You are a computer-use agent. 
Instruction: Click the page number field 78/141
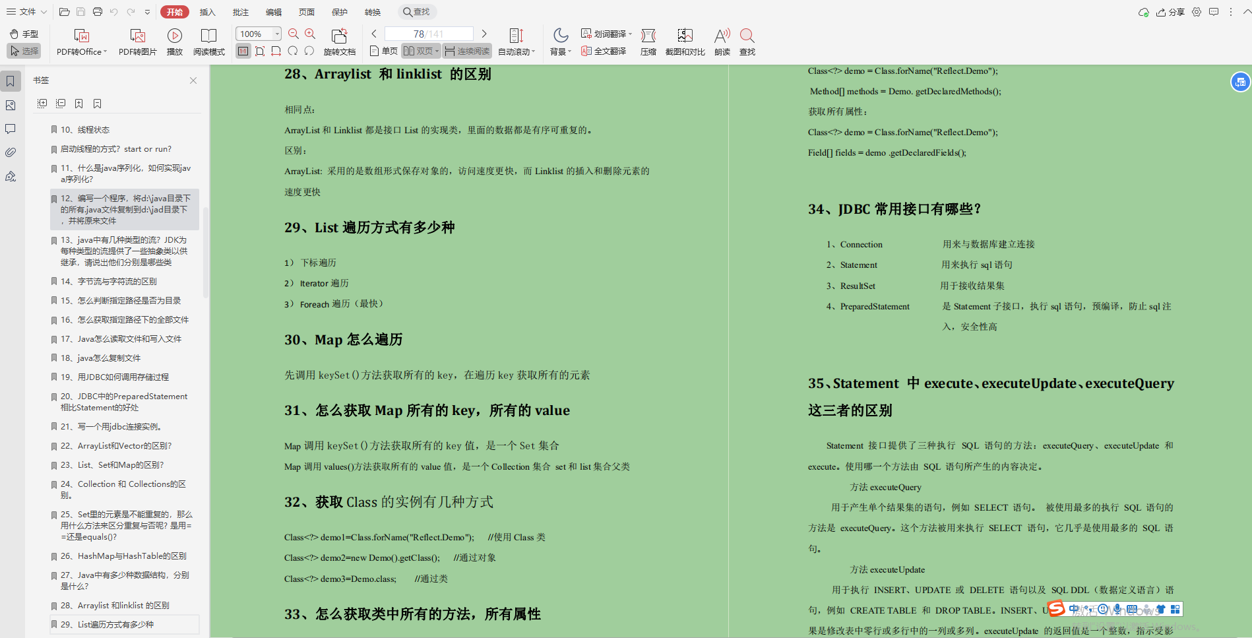pyautogui.click(x=429, y=34)
